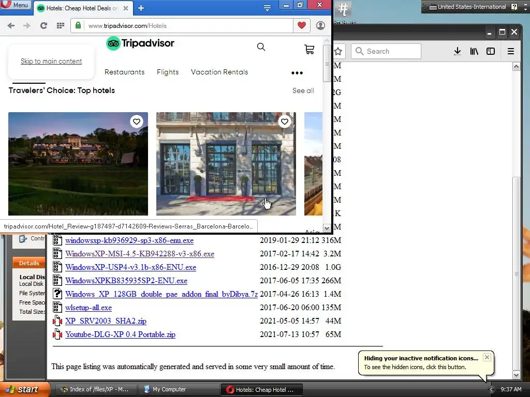Click the Opera address bar URL field
This screenshot has height=397, width=530.
187,26
